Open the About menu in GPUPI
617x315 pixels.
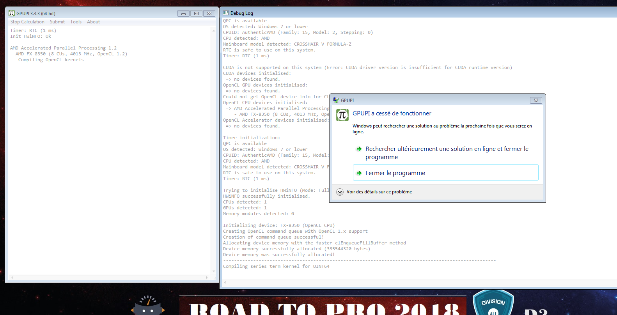point(93,22)
